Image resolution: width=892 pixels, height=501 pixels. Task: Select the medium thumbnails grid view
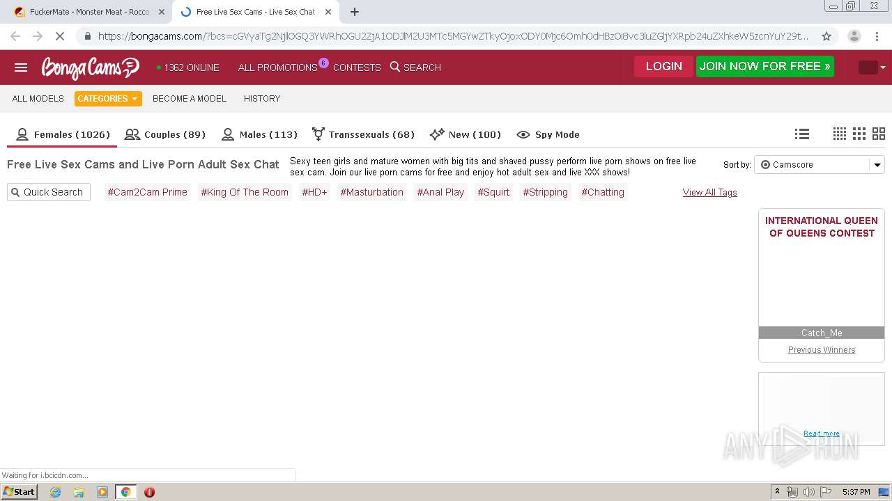[859, 134]
